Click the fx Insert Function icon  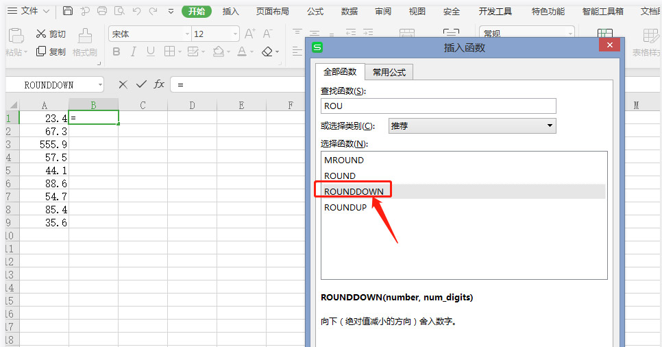point(159,84)
